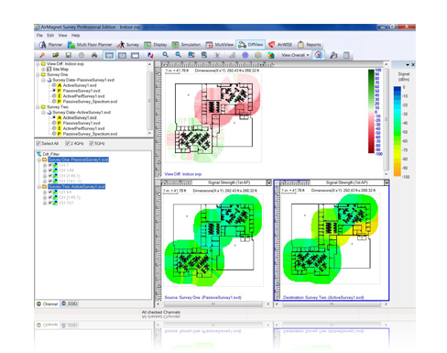Uncheck the 5GHz band checkbox
The height and width of the screenshot is (353, 447).
(92, 143)
